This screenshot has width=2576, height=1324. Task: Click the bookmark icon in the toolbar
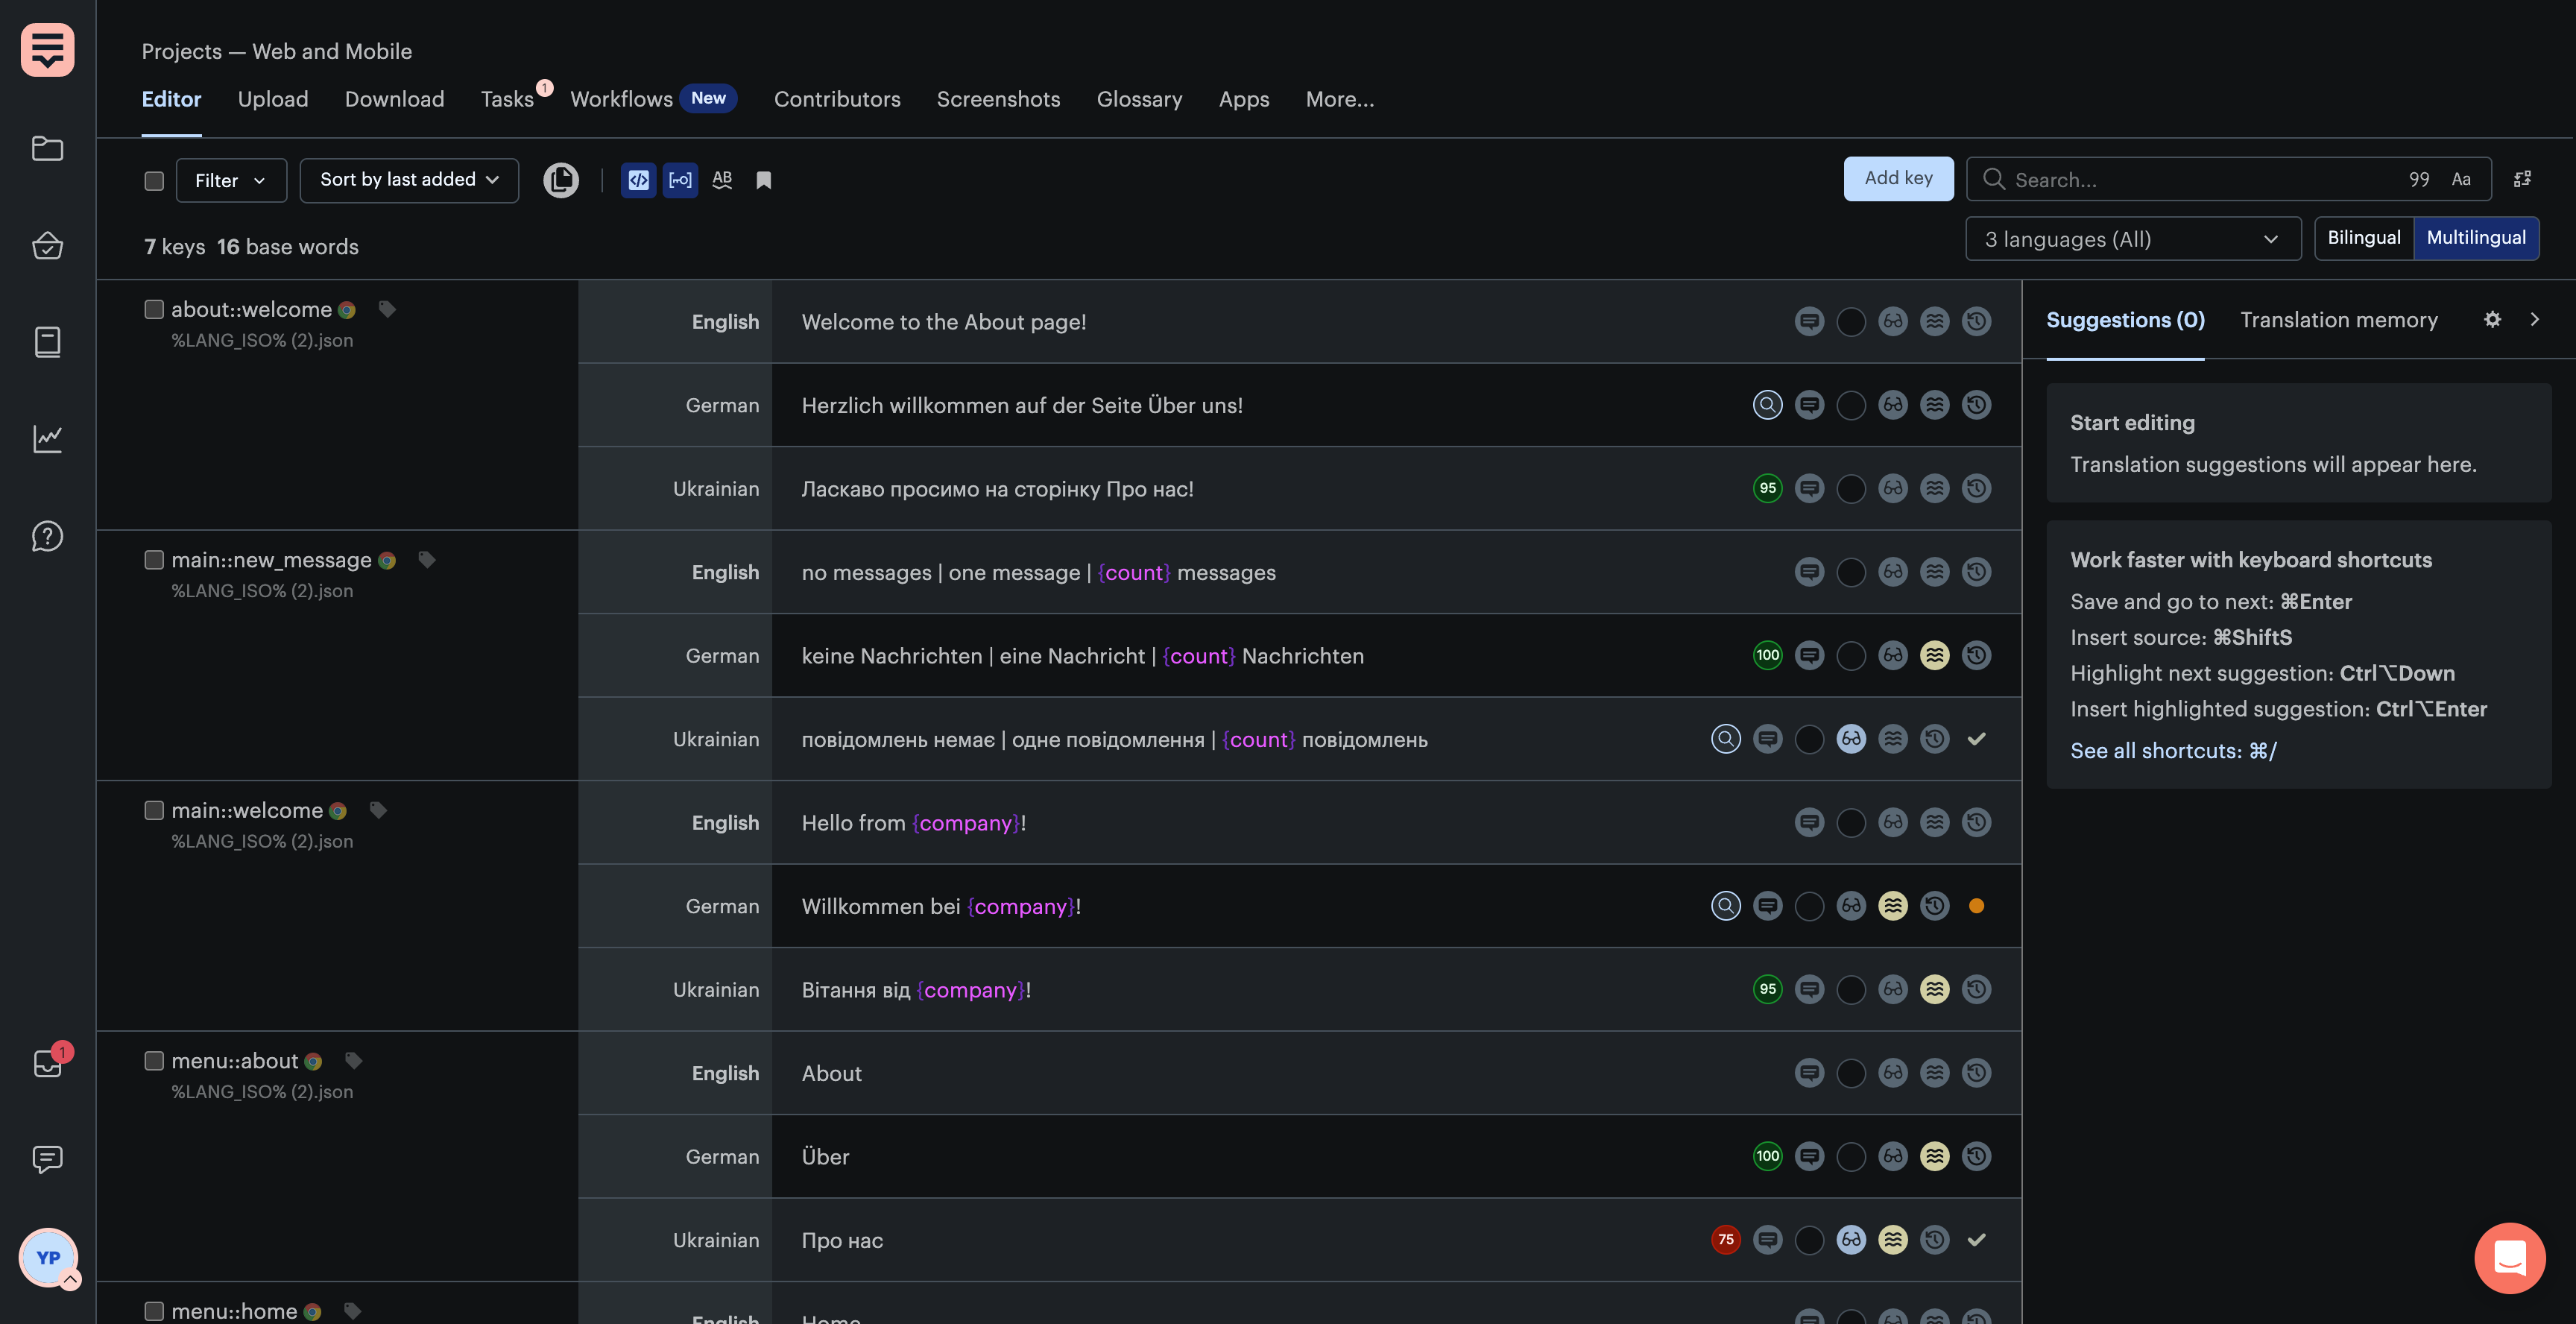coord(763,180)
